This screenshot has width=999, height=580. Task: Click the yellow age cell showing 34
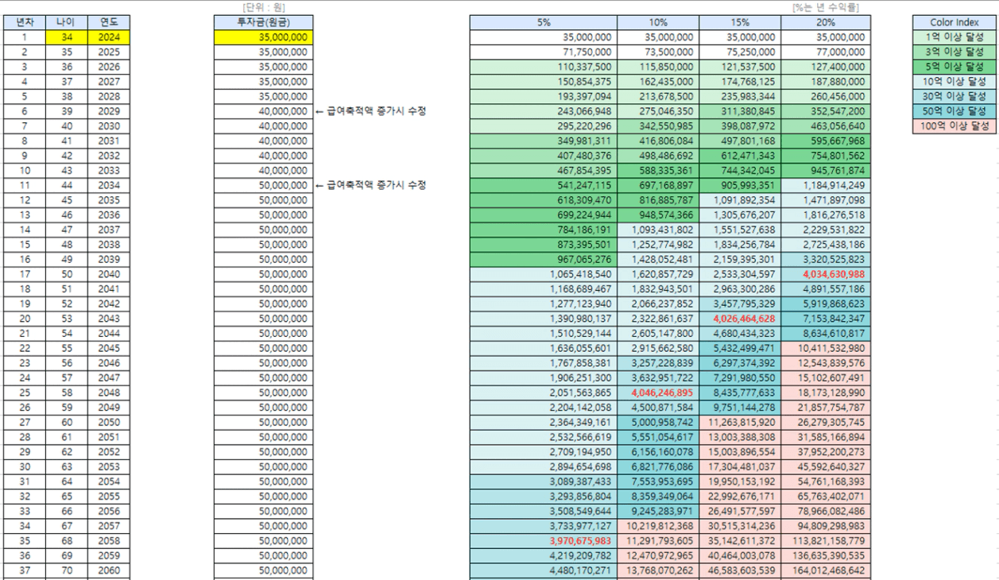(x=67, y=37)
